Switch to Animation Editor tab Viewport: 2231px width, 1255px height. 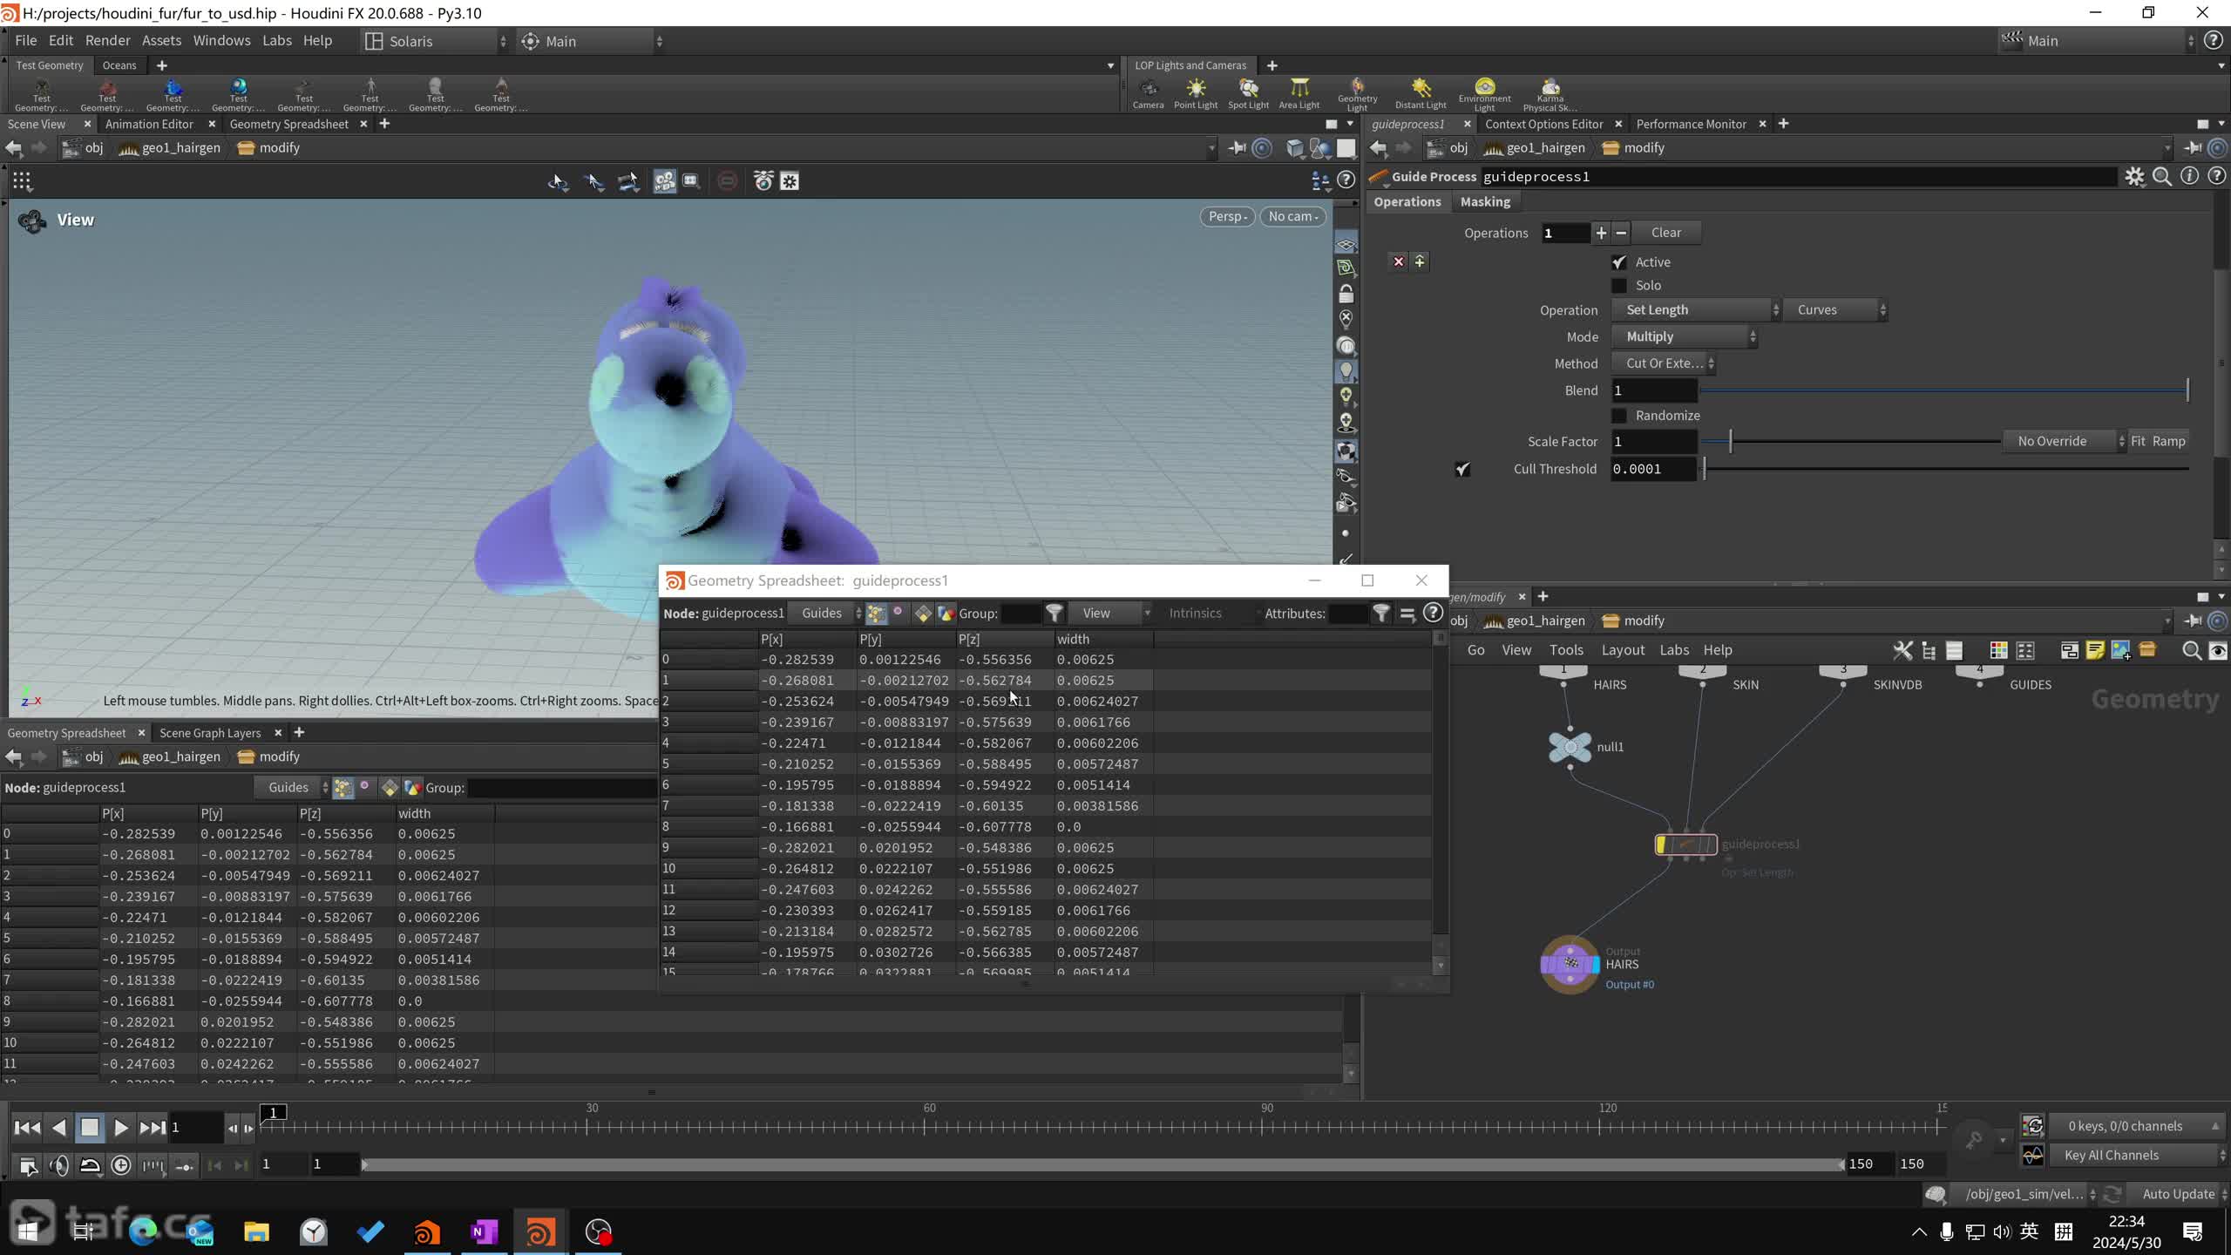pyautogui.click(x=149, y=124)
